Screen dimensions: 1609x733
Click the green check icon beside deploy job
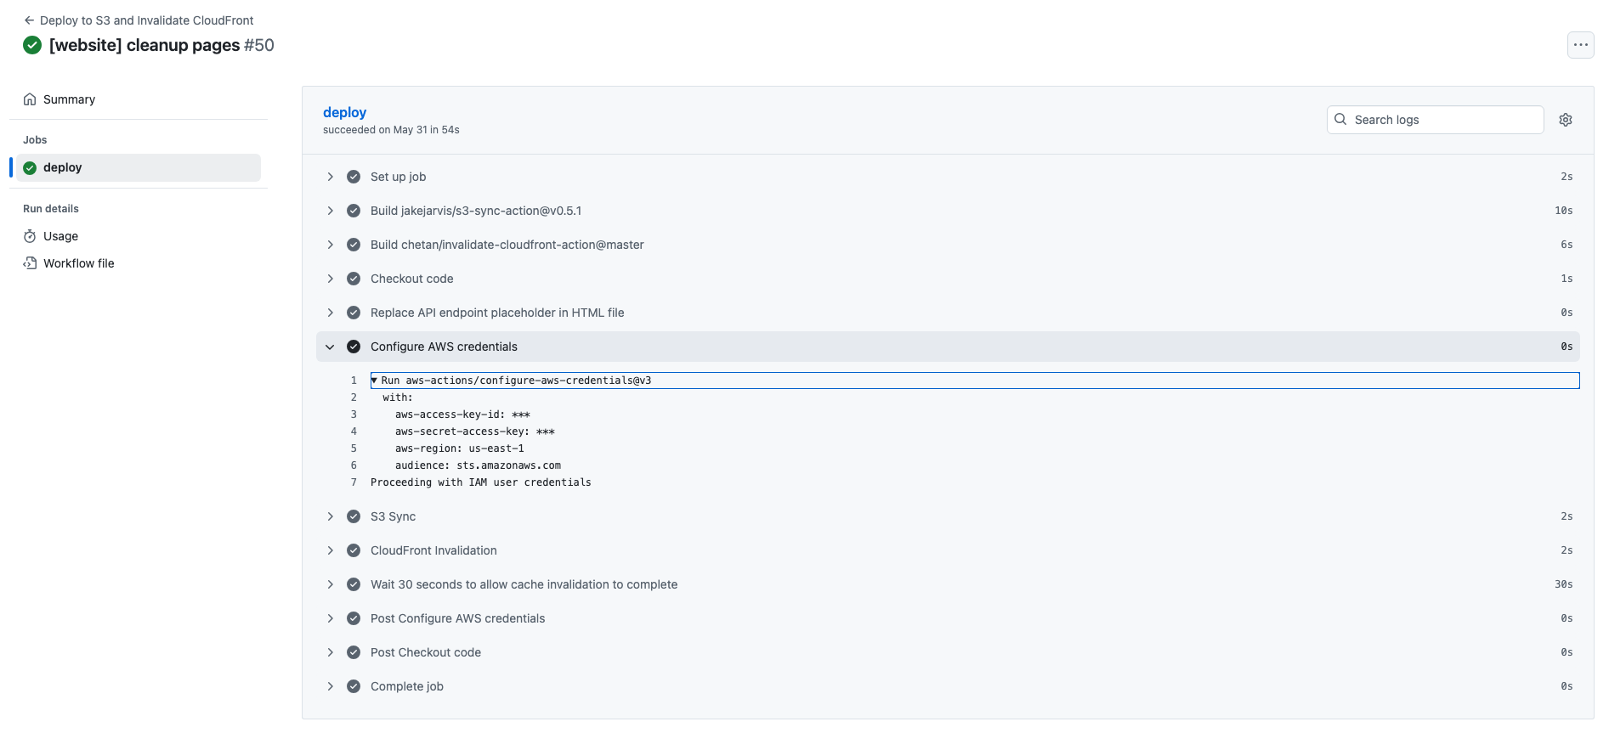point(30,168)
